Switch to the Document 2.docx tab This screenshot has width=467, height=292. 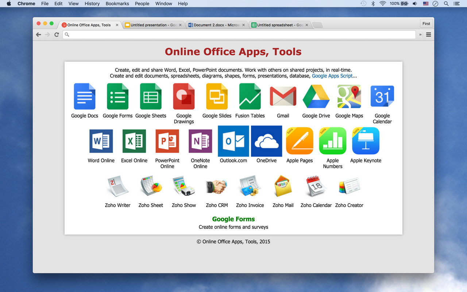click(x=215, y=25)
